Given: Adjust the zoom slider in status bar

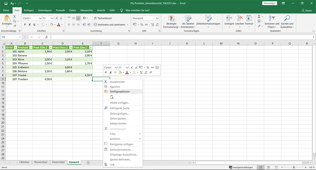Looking at the screenshot, I should coord(294,167).
